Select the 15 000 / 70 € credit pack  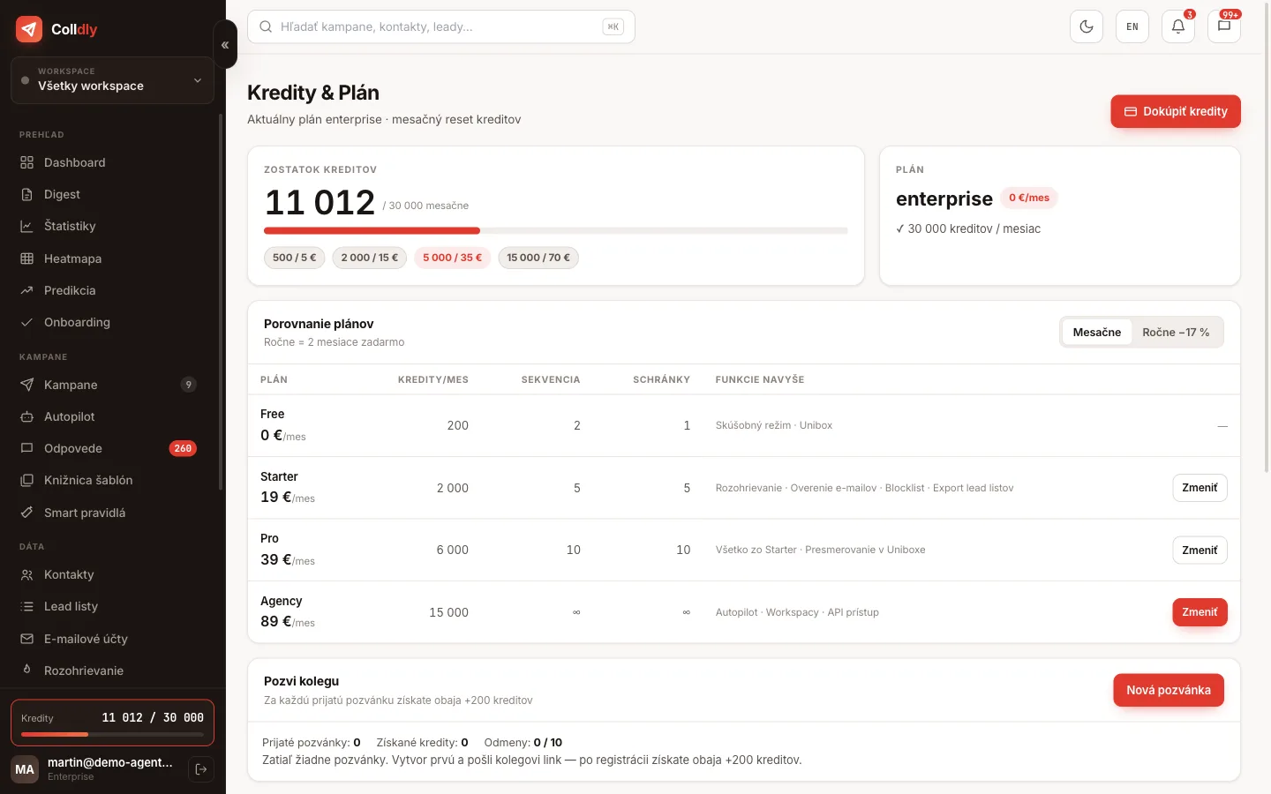click(538, 258)
